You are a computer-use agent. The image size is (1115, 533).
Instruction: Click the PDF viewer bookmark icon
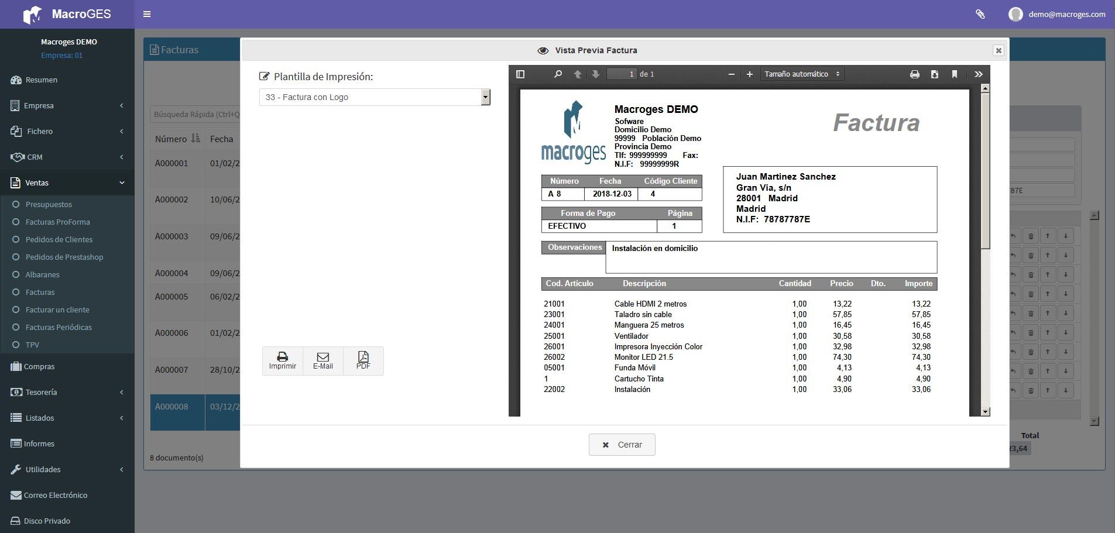tap(954, 74)
